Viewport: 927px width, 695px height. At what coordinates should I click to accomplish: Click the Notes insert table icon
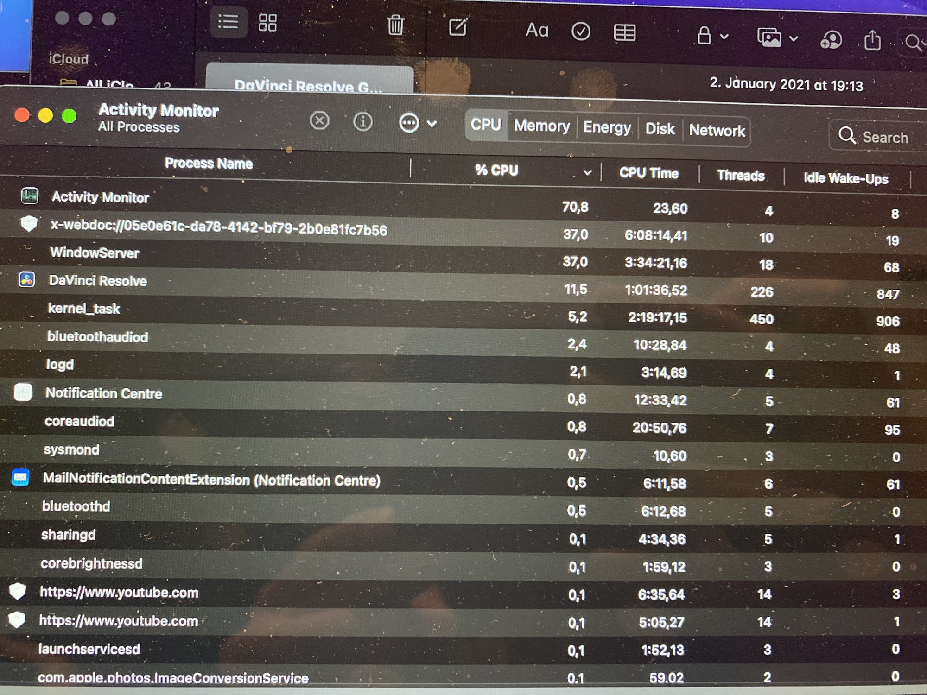[x=624, y=33]
